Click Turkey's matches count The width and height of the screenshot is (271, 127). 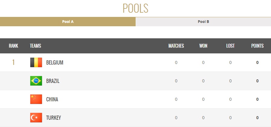click(176, 118)
